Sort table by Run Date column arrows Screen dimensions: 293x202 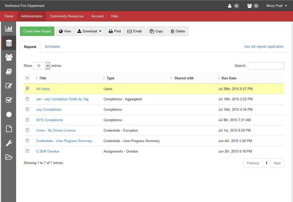pos(219,78)
